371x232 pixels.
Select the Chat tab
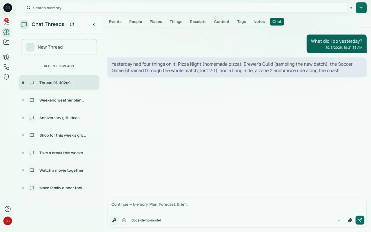point(277,22)
